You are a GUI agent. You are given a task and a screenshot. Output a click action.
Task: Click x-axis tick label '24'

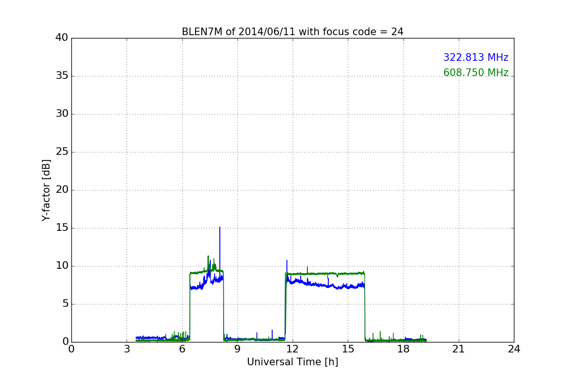514,349
